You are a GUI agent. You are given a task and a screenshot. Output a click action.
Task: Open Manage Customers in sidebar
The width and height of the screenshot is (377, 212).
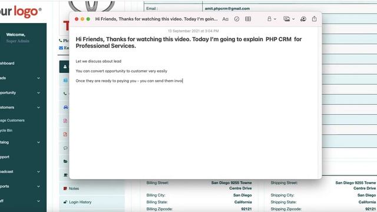pos(12,120)
